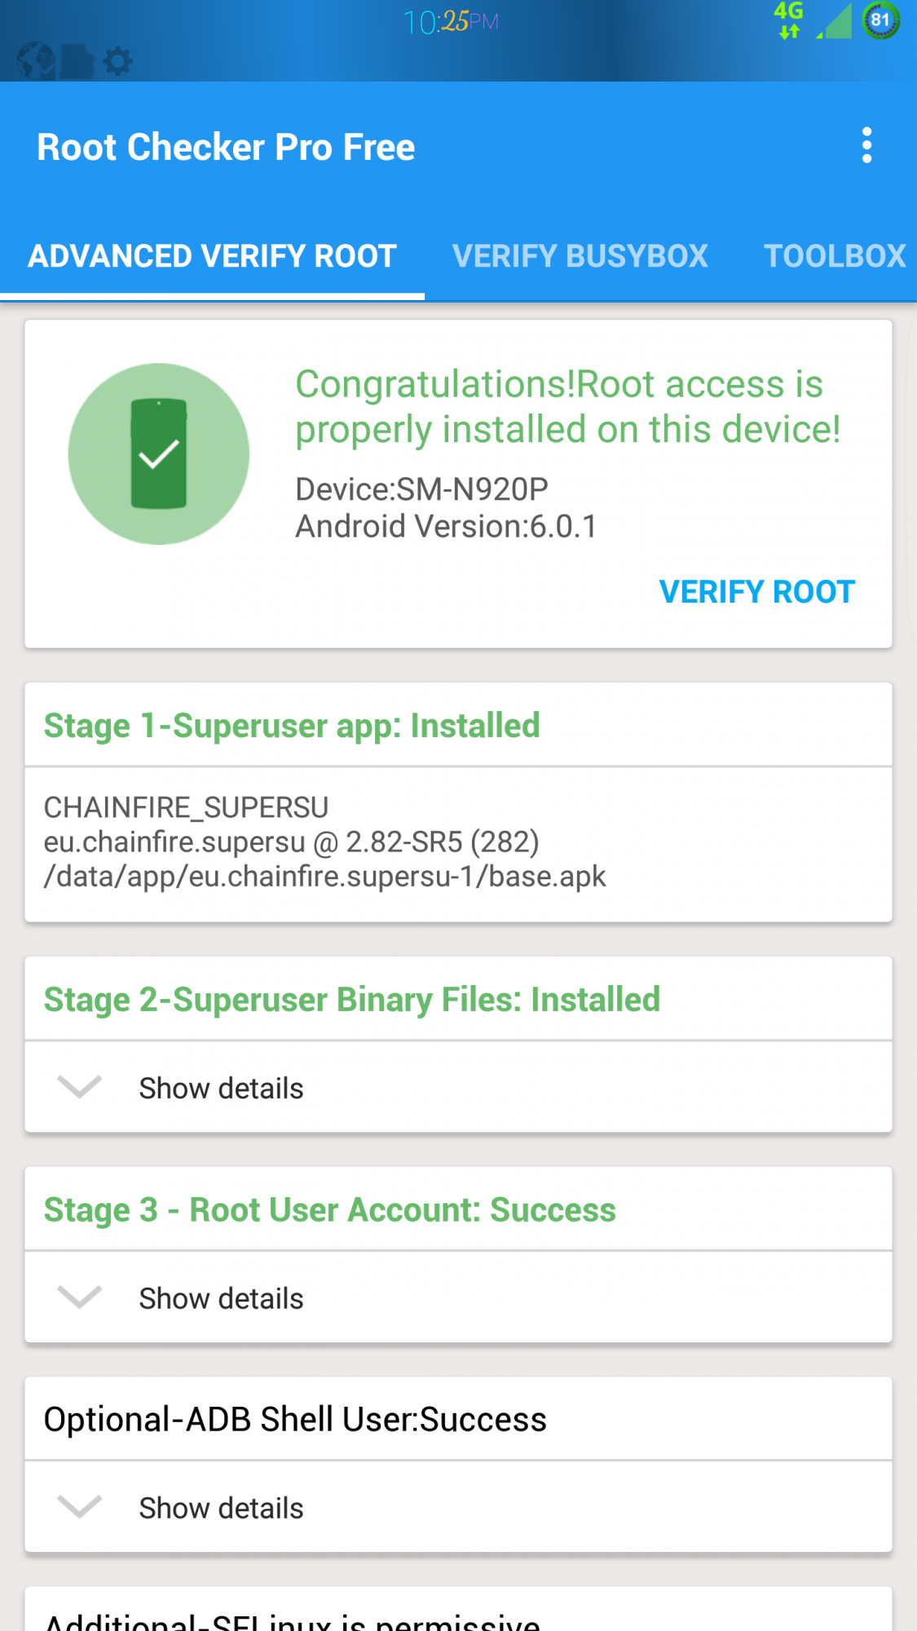Tap the file notification icon in status bar
Screen dimensions: 917x1631
77,60
